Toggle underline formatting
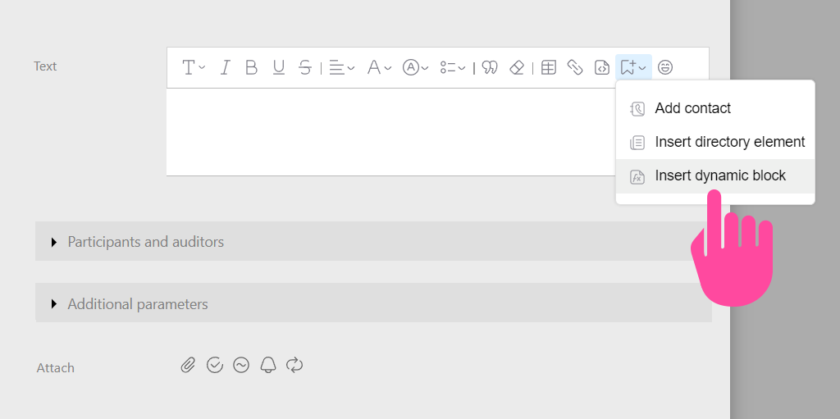 (279, 67)
